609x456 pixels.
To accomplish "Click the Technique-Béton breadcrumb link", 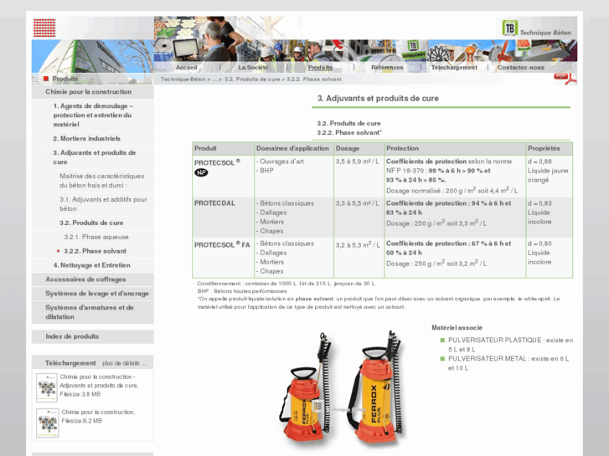I will pyautogui.click(x=183, y=79).
